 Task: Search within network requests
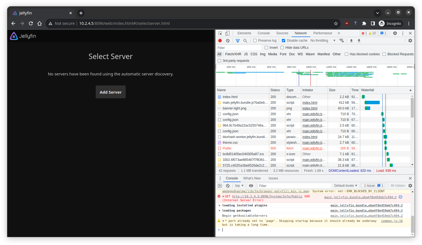click(x=245, y=40)
